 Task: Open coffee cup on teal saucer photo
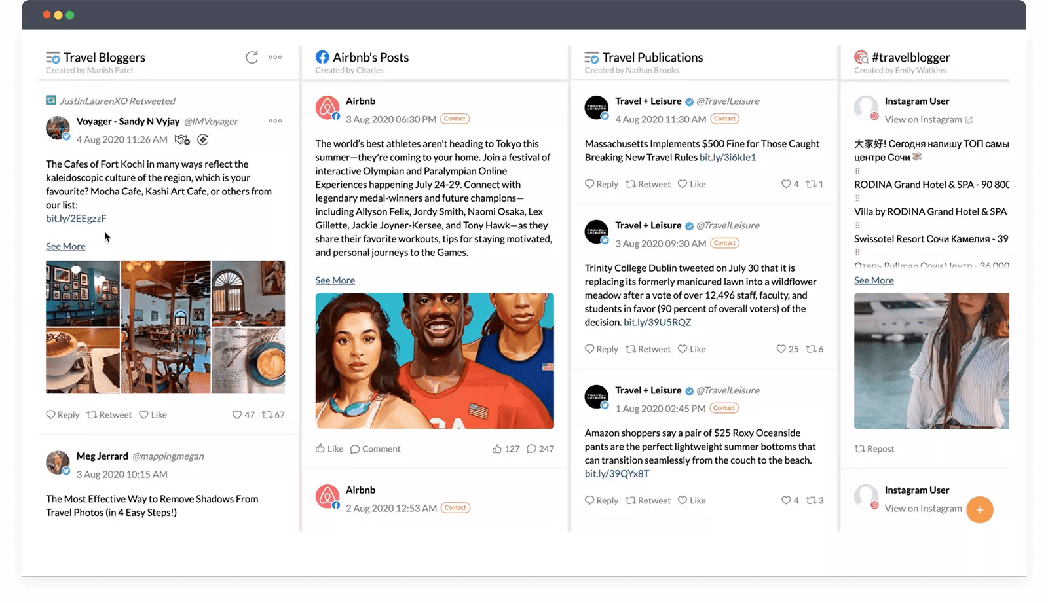coord(248,361)
